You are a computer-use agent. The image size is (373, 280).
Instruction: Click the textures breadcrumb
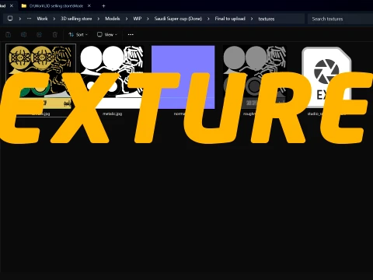[267, 19]
